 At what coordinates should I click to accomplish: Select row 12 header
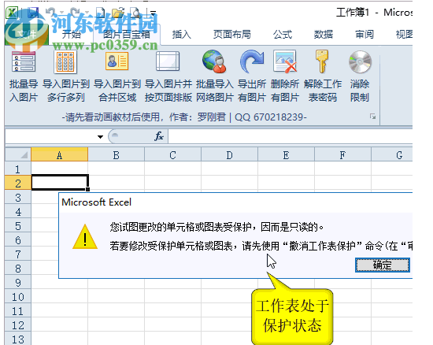[18, 325]
